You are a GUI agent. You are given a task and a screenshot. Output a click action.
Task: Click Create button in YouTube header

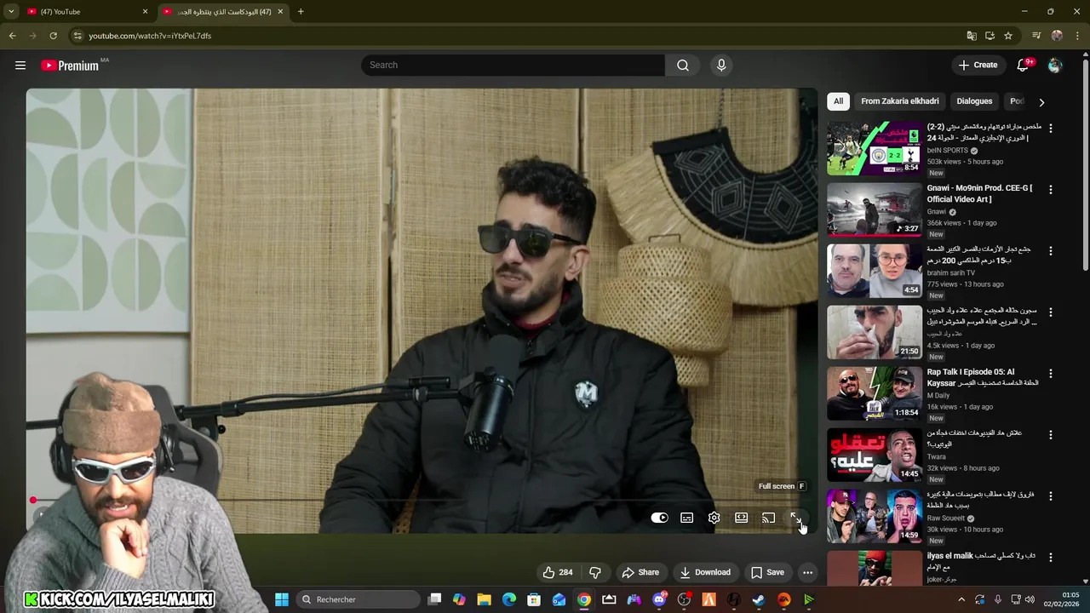click(x=978, y=66)
